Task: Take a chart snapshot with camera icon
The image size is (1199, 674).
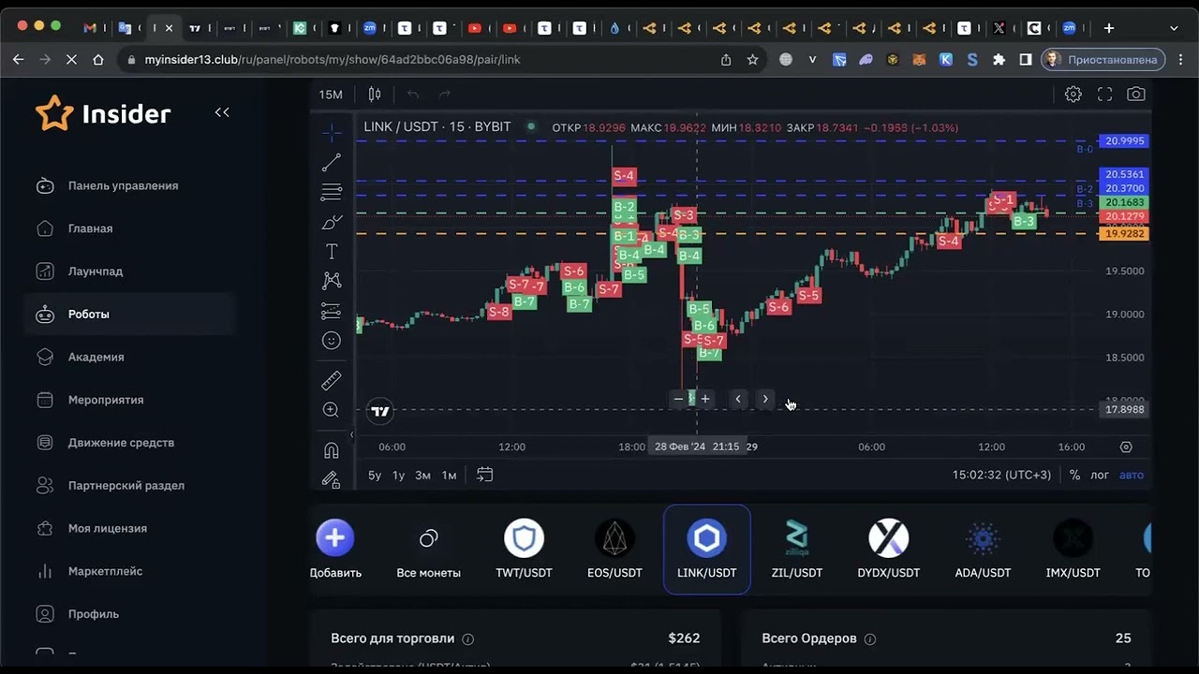Action: (x=1136, y=95)
